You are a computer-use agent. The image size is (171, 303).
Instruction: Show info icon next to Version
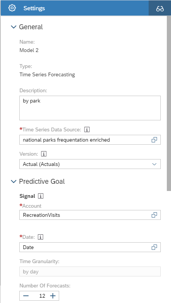[x=44, y=154]
